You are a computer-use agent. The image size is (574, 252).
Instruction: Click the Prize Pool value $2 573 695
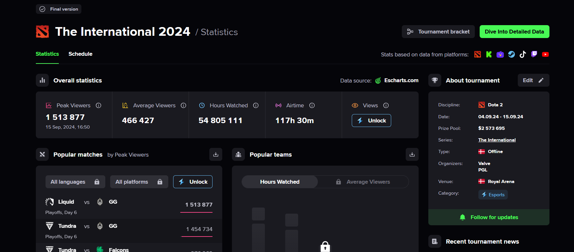coord(492,128)
